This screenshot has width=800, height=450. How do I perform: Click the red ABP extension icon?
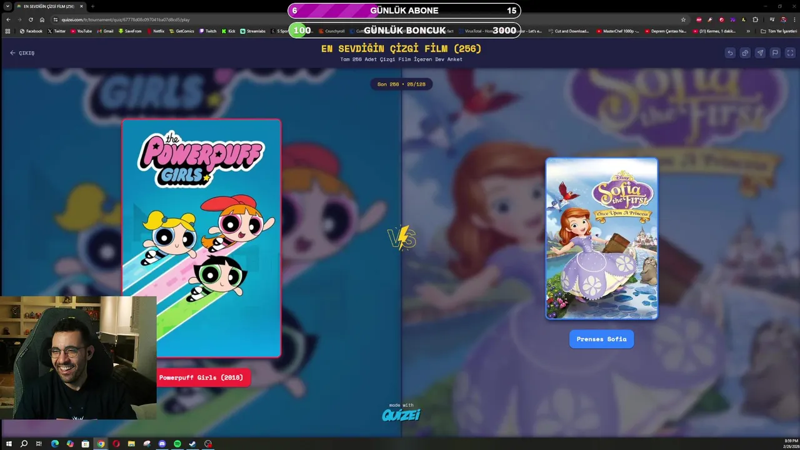[699, 19]
